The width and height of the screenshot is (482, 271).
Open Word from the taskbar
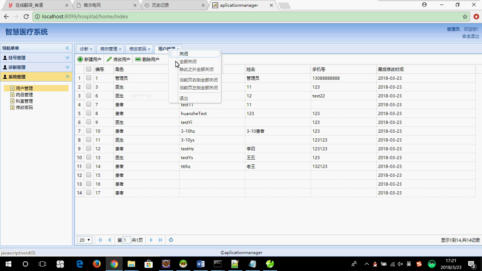pyautogui.click(x=200, y=264)
